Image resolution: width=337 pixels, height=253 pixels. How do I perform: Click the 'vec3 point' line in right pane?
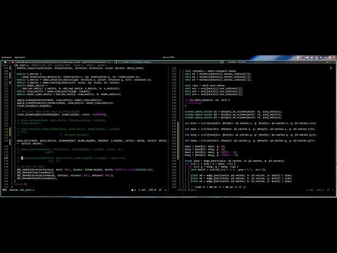pos(228,170)
